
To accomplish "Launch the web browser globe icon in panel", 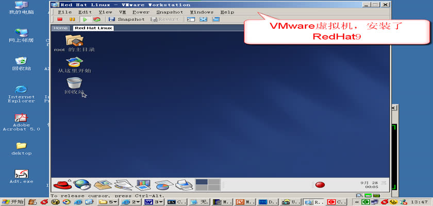I will (x=81, y=184).
